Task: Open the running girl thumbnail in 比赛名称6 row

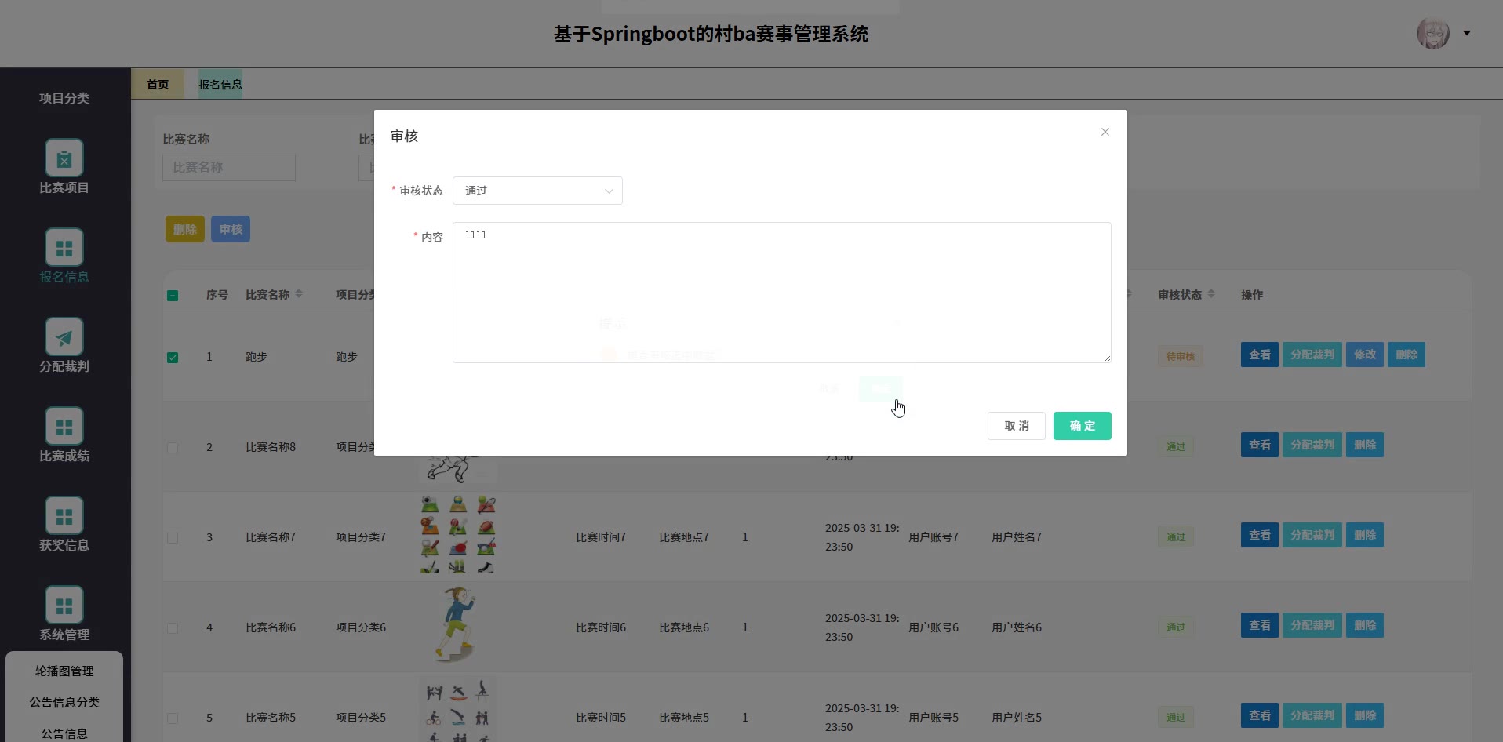Action: [458, 624]
